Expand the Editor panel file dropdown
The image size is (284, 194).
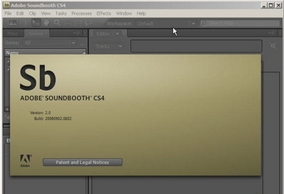[118, 33]
